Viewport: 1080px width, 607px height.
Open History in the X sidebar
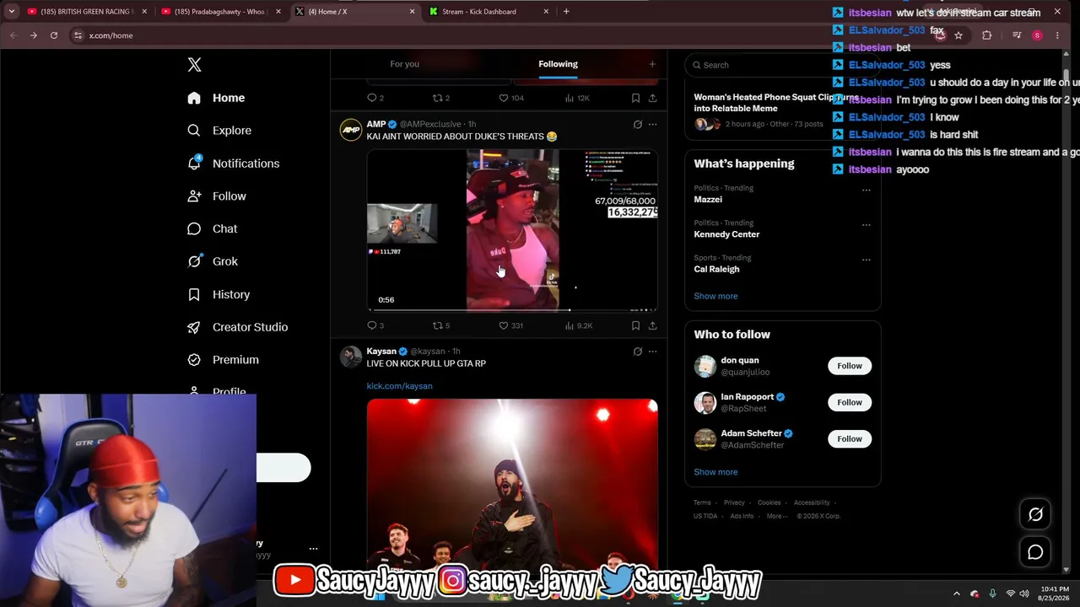tap(219, 294)
